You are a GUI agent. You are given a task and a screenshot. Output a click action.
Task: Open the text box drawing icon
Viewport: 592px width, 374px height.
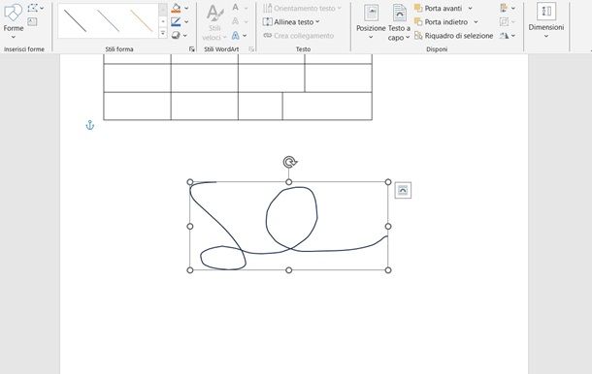pos(32,21)
